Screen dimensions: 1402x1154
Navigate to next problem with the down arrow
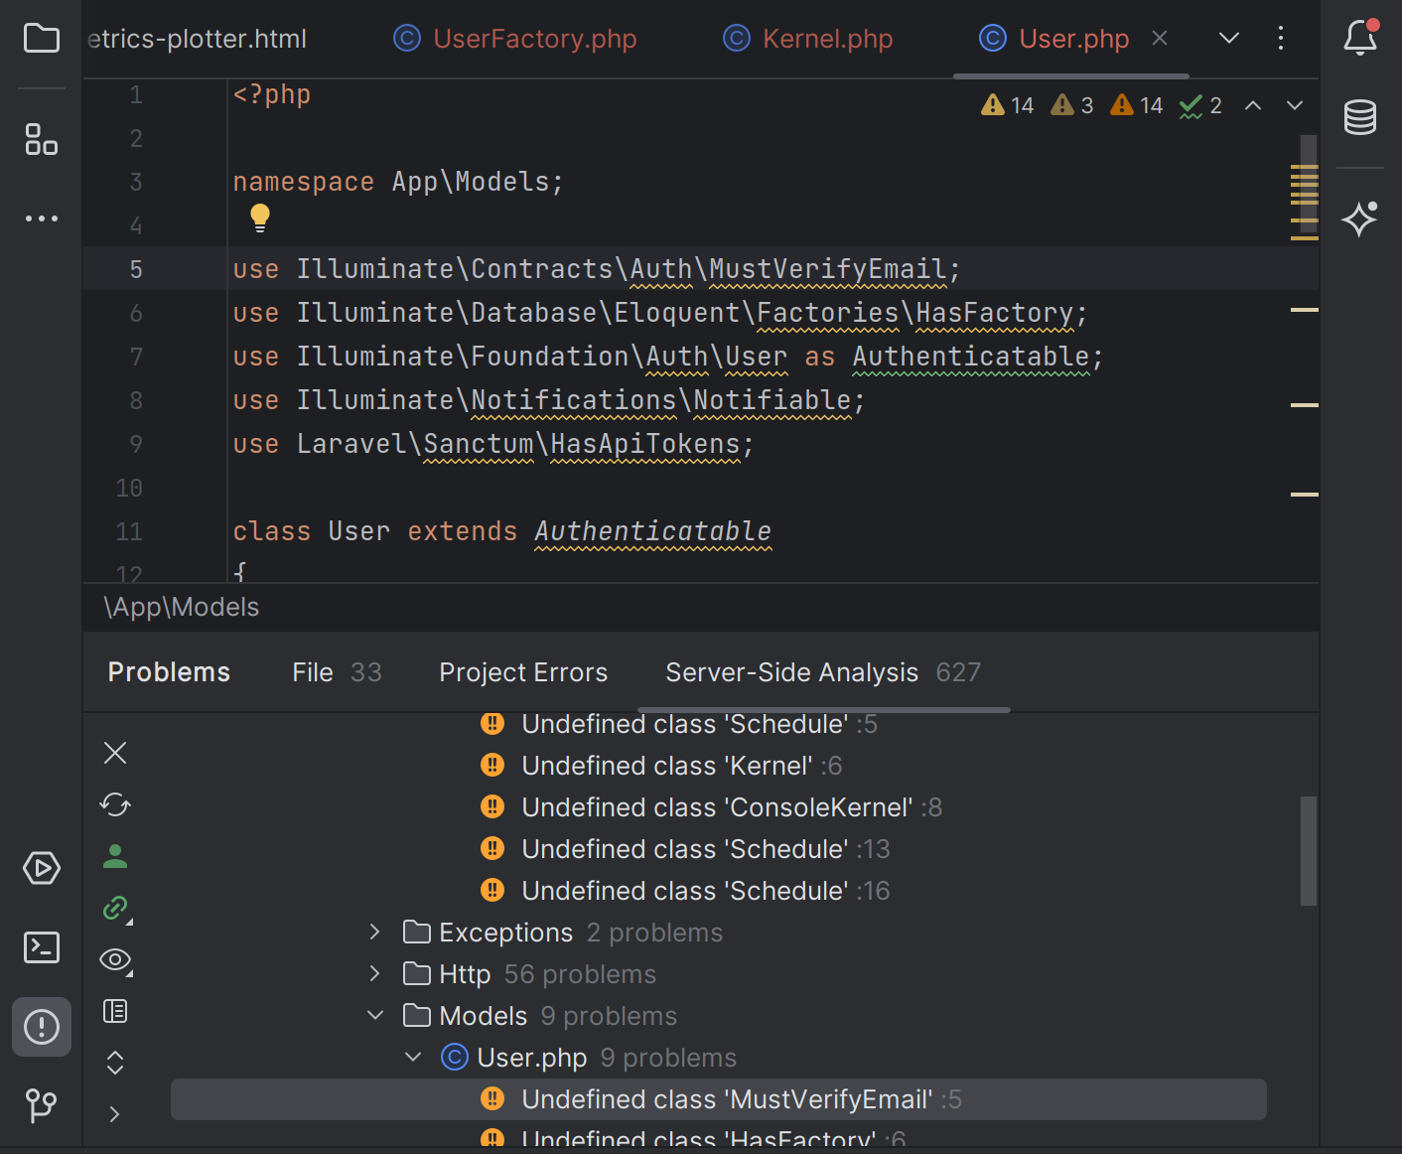point(1294,104)
